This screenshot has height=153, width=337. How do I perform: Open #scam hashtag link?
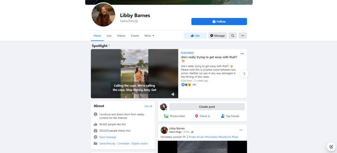pyautogui.click(x=200, y=137)
